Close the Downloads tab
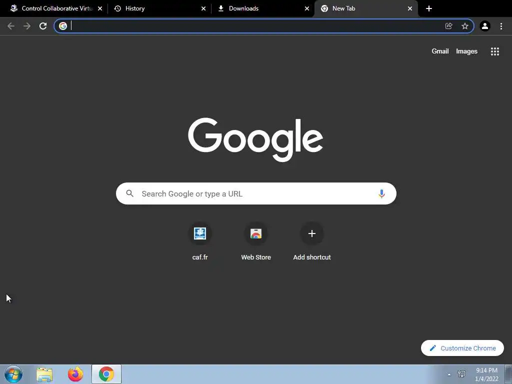Screen dimensions: 512x384 tap(307, 8)
